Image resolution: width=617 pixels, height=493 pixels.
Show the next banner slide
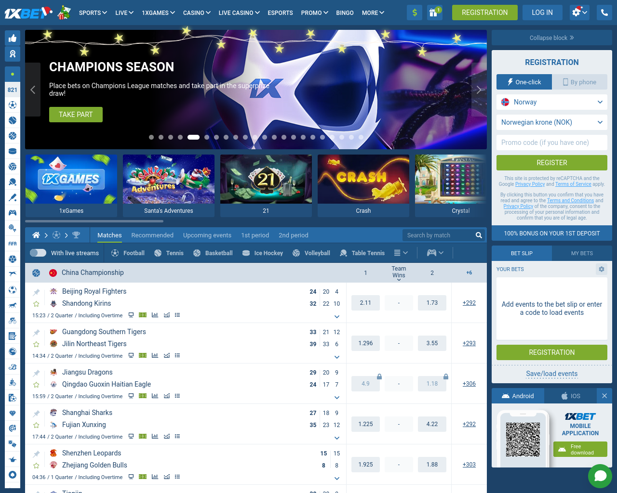[x=479, y=90]
